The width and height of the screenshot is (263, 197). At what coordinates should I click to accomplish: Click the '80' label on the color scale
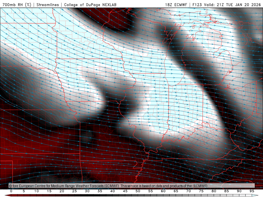tap(214, 191)
